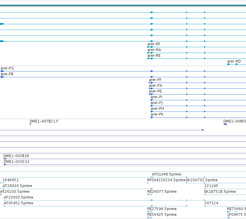Select the aret-RA transcript label

tap(154, 50)
